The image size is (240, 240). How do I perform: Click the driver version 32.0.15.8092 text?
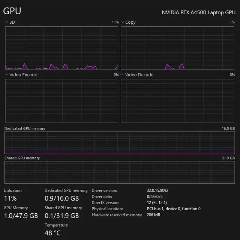point(157,190)
